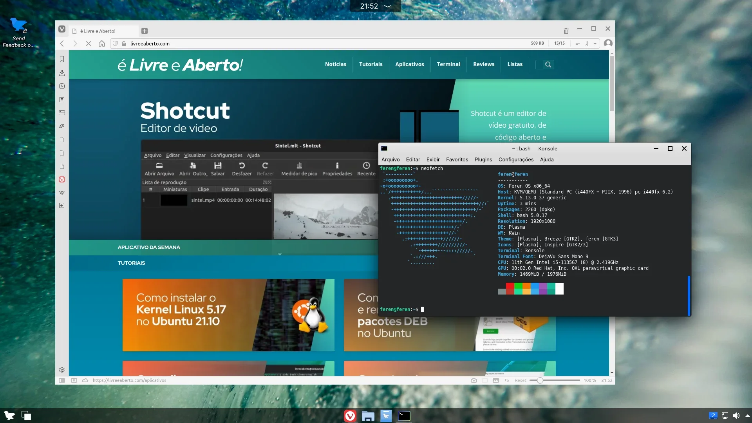Open the Downloads side panel
Image resolution: width=752 pixels, height=423 pixels.
point(62,72)
